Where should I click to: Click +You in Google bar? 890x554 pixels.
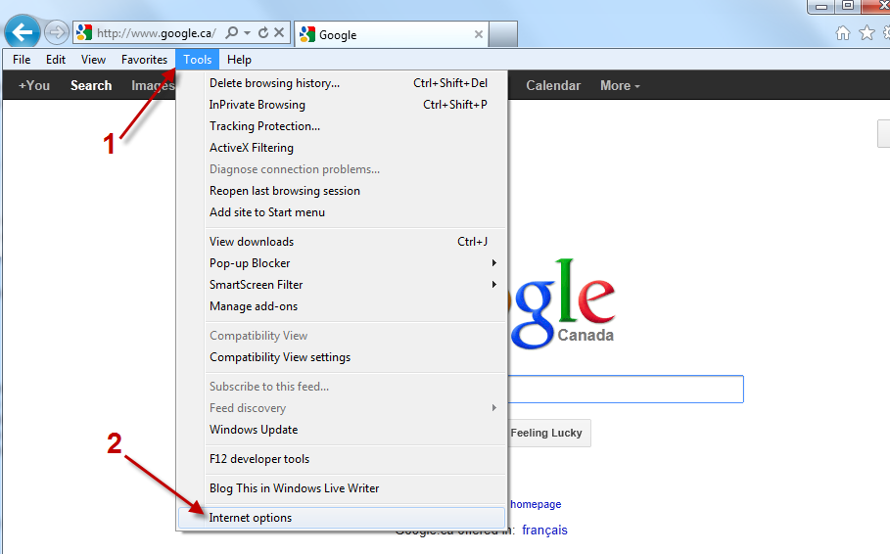[34, 86]
